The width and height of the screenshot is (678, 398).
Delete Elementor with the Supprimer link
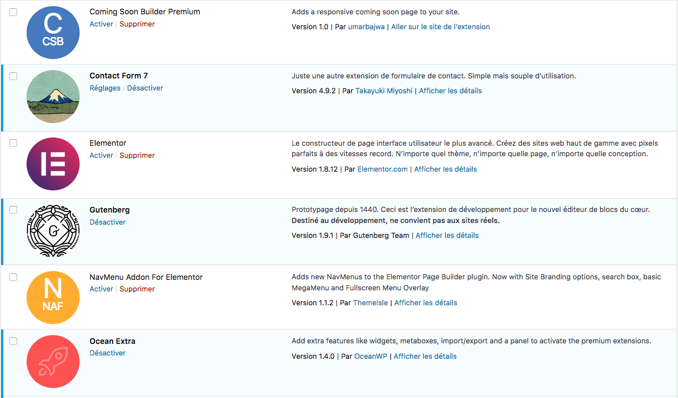click(137, 155)
